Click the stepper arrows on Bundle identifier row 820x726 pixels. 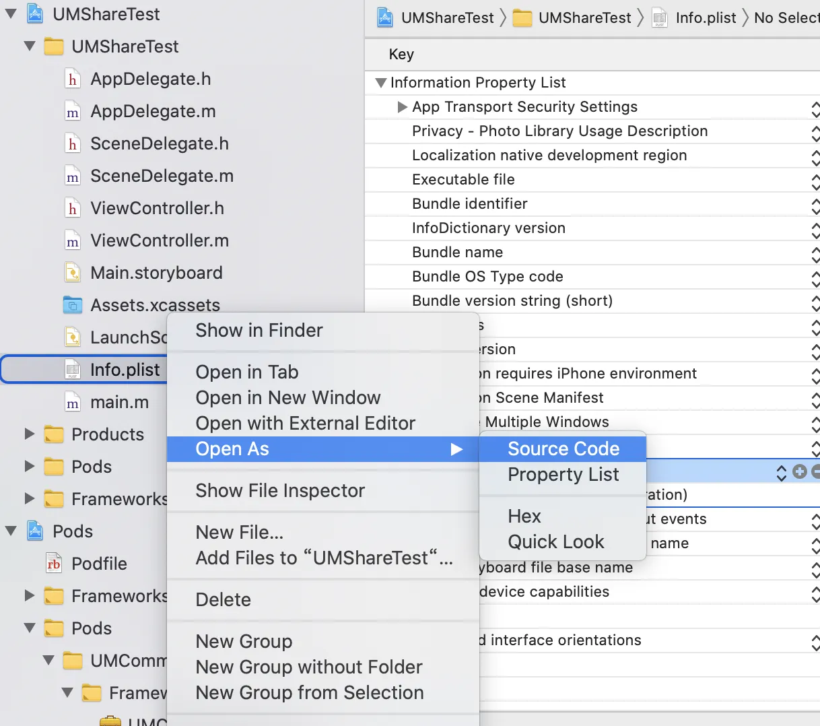pos(815,204)
